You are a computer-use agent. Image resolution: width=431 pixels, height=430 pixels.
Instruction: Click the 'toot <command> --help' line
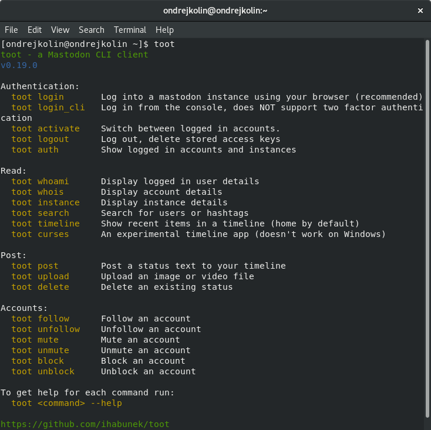(x=66, y=403)
